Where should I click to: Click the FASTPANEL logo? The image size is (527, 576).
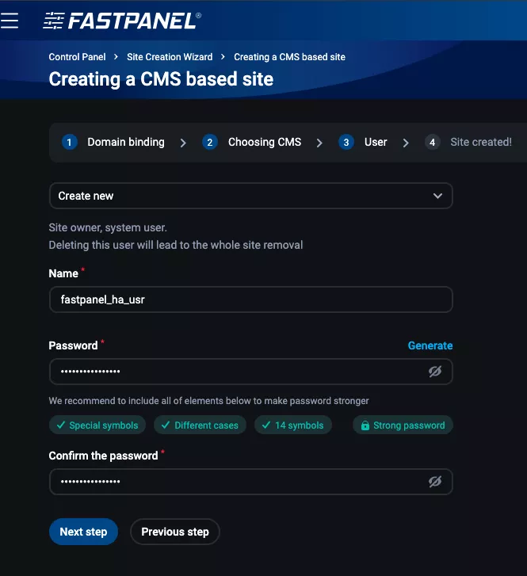[122, 21]
